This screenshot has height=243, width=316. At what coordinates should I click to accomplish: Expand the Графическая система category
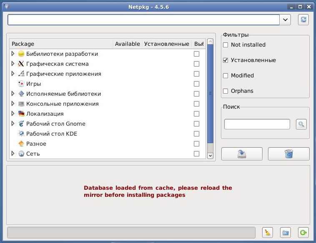click(13, 64)
